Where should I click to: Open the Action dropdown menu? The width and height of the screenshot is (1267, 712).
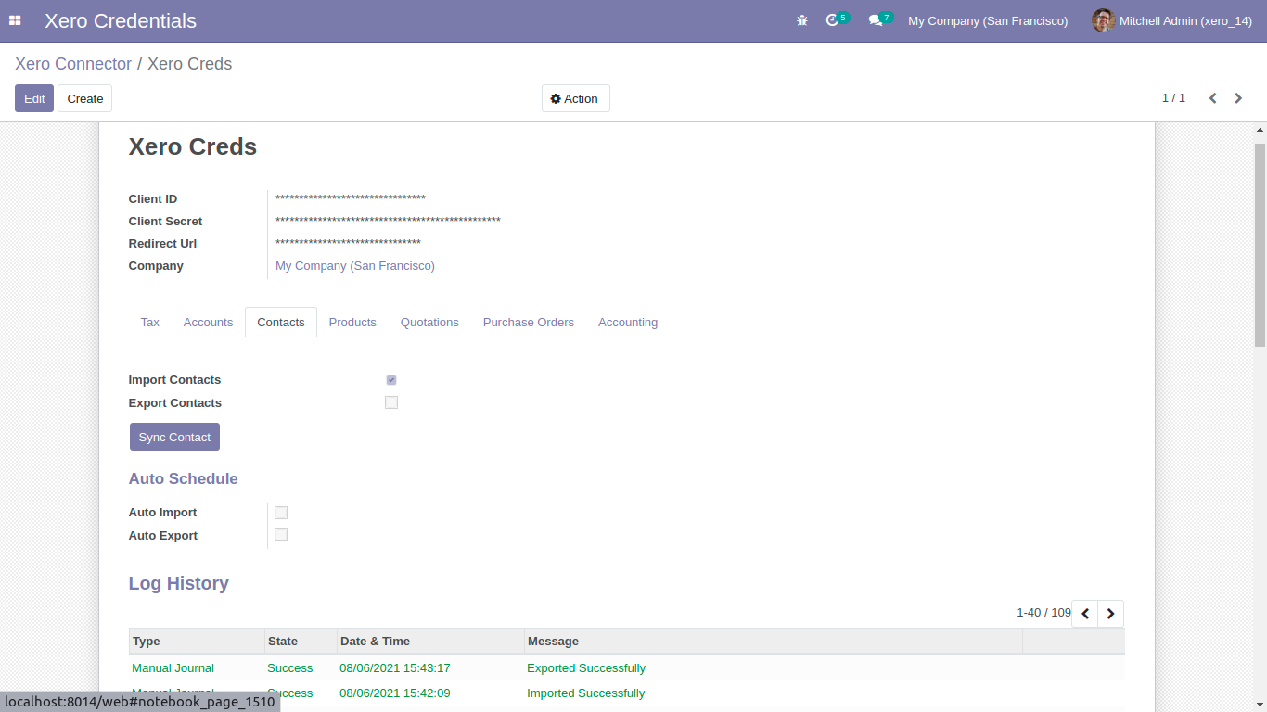(x=575, y=98)
